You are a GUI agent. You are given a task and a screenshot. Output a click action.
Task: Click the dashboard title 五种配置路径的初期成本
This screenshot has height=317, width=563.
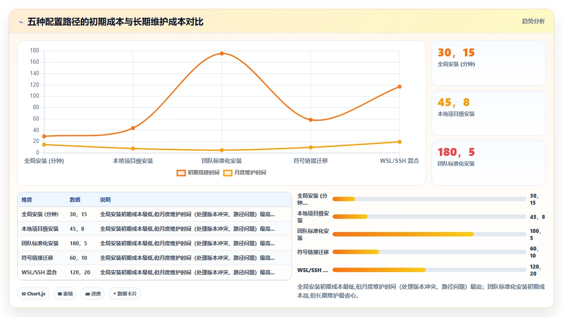[x=115, y=22]
